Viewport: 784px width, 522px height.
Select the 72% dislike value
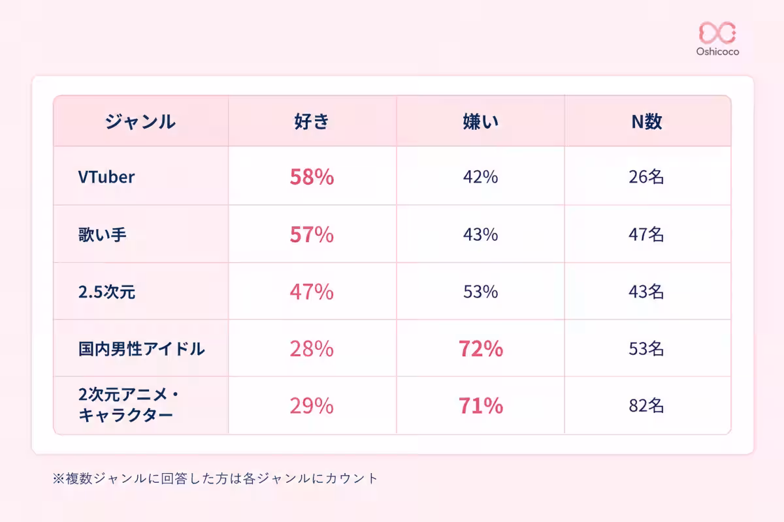(480, 348)
